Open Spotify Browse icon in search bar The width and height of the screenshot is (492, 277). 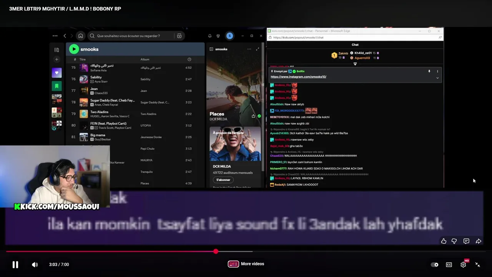click(x=179, y=36)
